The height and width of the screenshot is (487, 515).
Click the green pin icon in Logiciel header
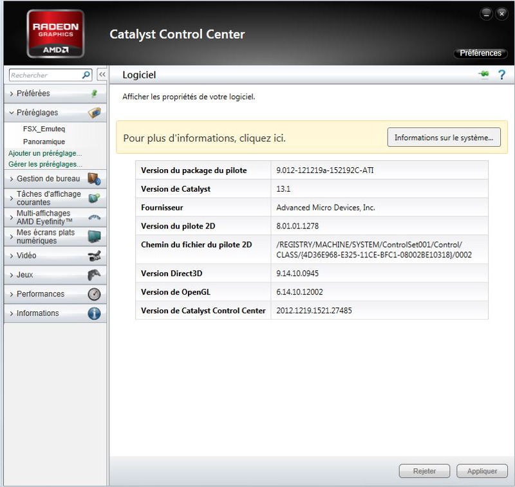point(483,74)
